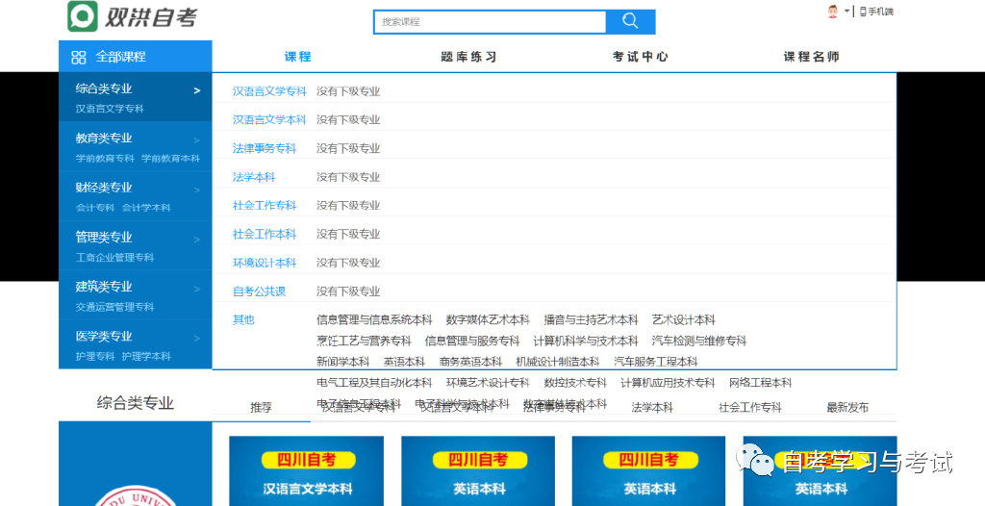Click the 手机端 mobile link

(876, 12)
